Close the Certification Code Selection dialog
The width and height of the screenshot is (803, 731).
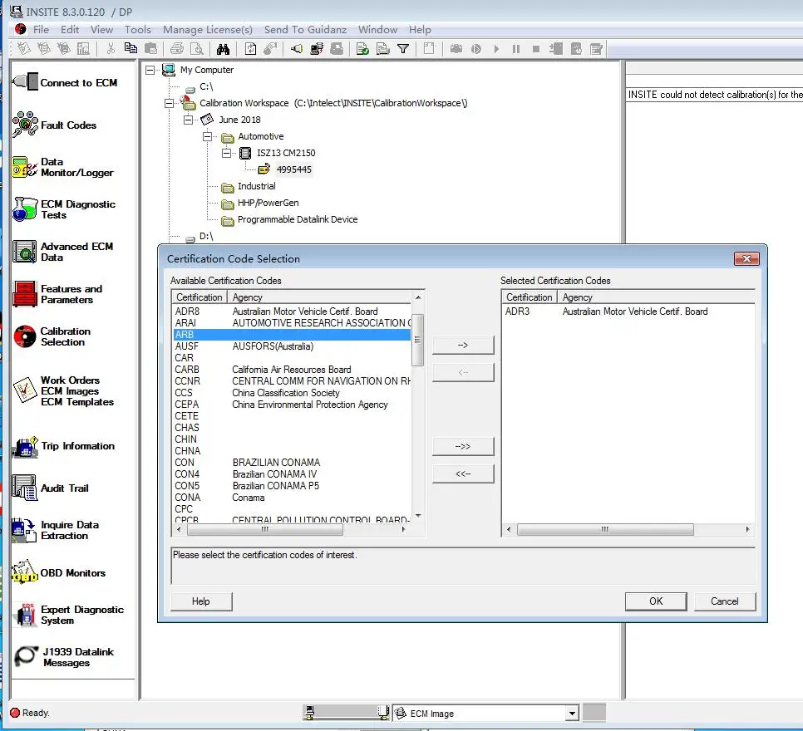click(x=746, y=258)
